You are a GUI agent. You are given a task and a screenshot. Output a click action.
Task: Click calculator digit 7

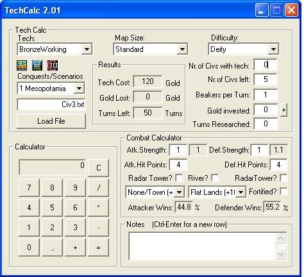(29, 188)
